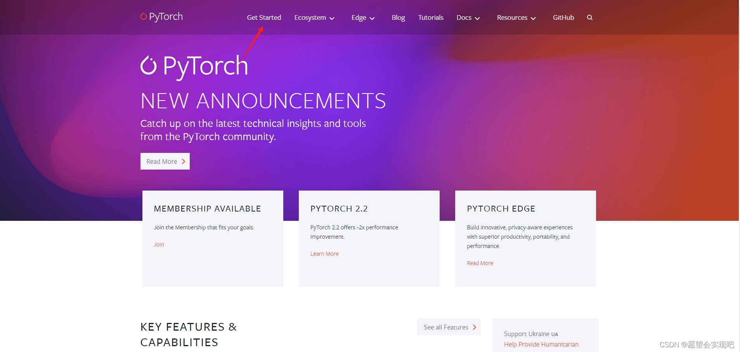
Task: Click the large PyTorch hero logo
Action: tap(194, 65)
